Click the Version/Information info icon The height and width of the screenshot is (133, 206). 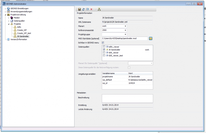pos(8,39)
